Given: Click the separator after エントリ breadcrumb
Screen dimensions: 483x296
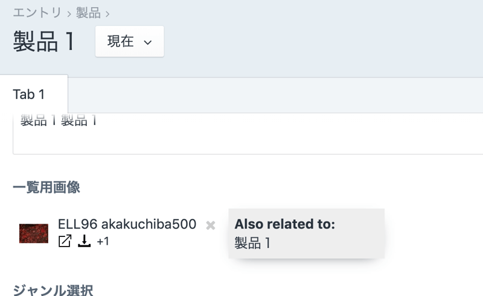Looking at the screenshot, I should [69, 13].
